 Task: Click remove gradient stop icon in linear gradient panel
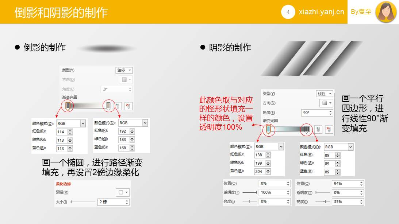pos(329,129)
